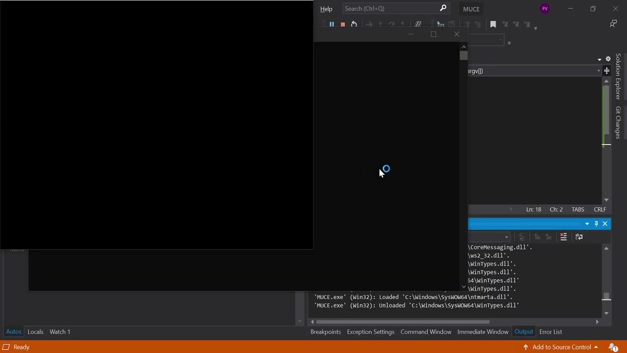This screenshot has width=627, height=353.
Task: Open the Show output from combo box
Action: [x=489, y=237]
